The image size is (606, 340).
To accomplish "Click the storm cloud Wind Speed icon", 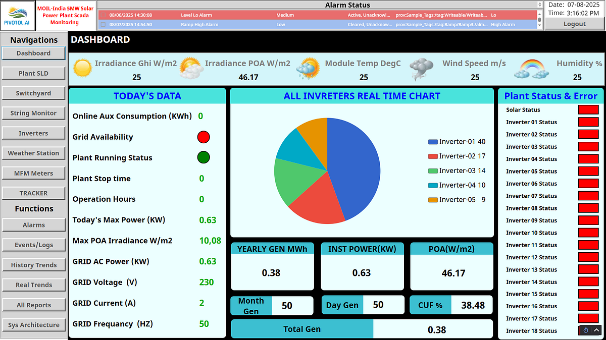I will pos(421,69).
